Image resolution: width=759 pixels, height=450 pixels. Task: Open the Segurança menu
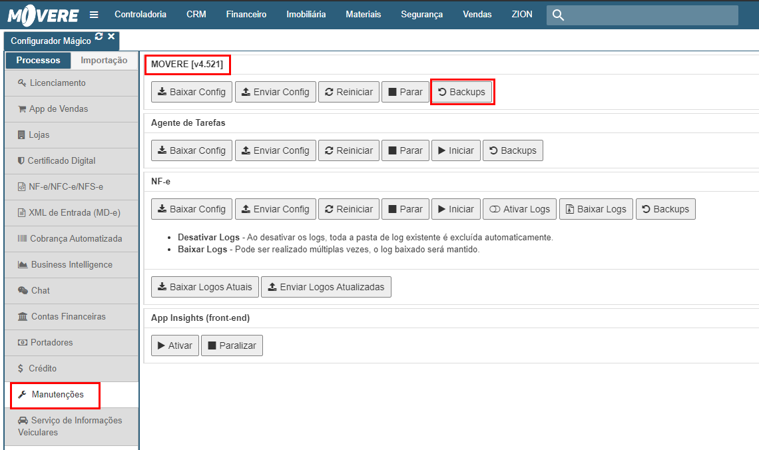(x=421, y=15)
